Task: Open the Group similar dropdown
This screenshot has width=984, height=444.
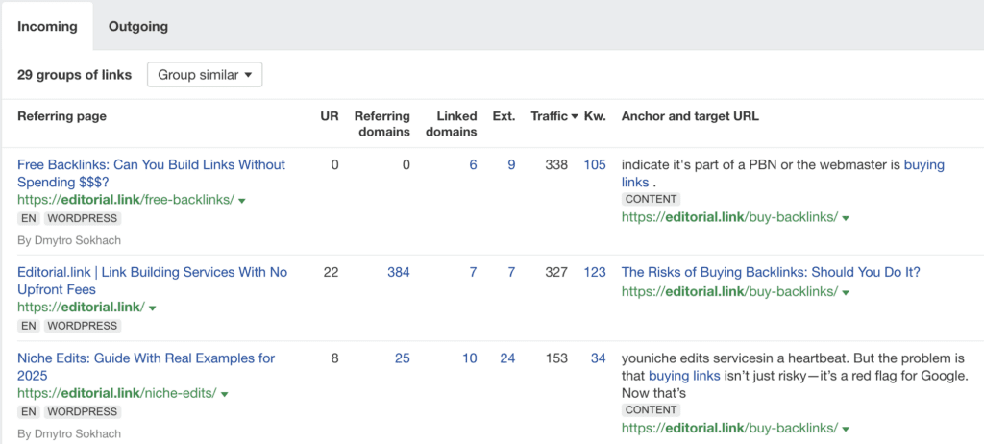Action: 205,75
